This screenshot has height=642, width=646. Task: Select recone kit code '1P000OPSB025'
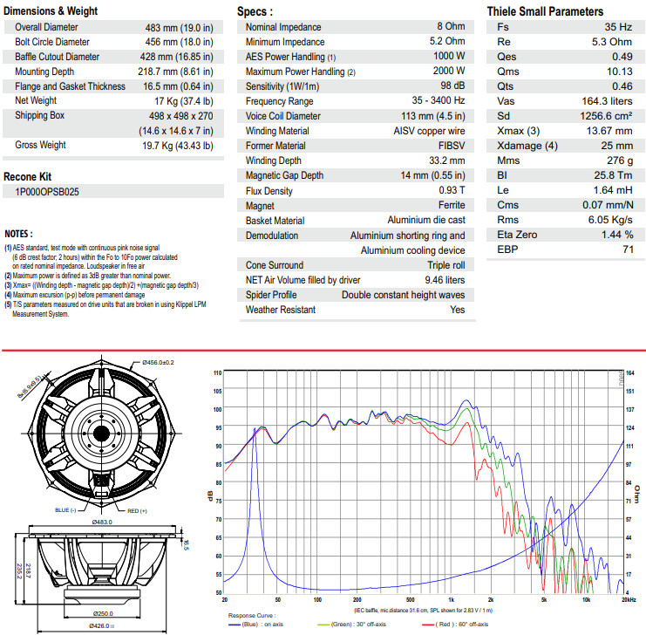47,192
